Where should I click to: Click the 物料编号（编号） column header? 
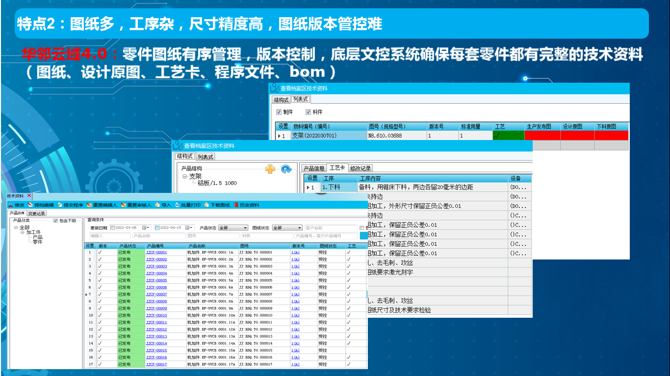pos(329,126)
